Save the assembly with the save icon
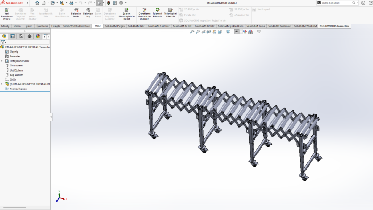Viewport: 373px width, 210px height. 62,3
